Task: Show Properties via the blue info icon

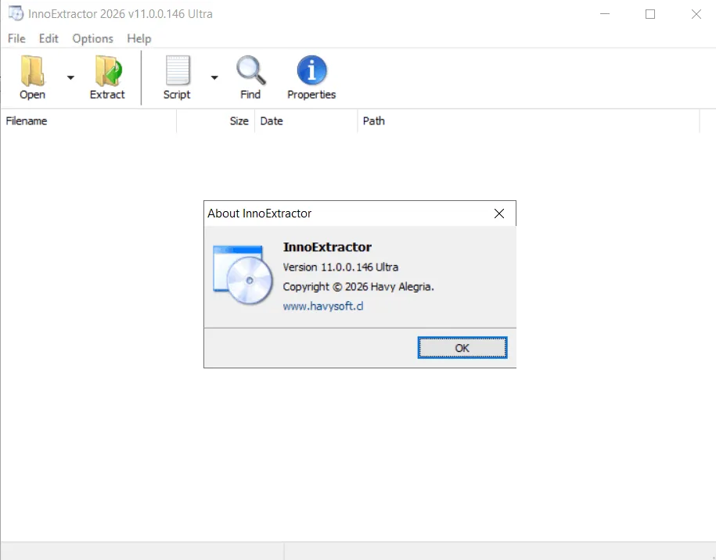Action: [x=311, y=70]
